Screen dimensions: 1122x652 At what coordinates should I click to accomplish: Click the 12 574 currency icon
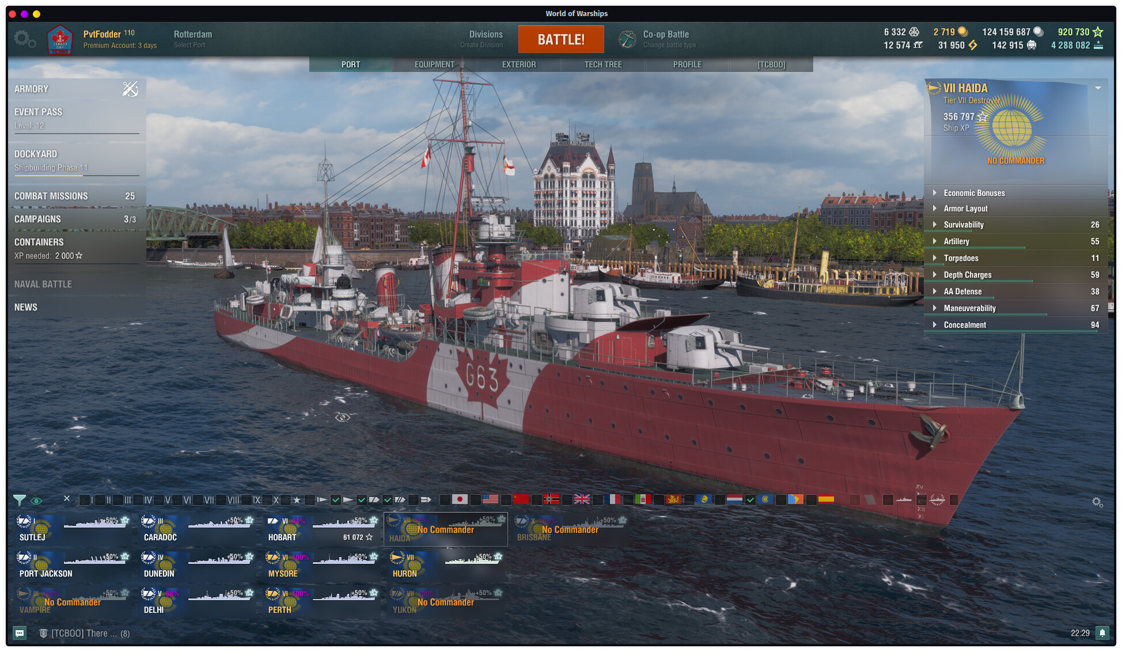pyautogui.click(x=918, y=45)
